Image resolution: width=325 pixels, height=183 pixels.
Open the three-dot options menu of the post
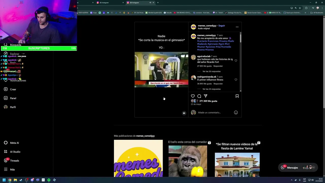click(237, 27)
